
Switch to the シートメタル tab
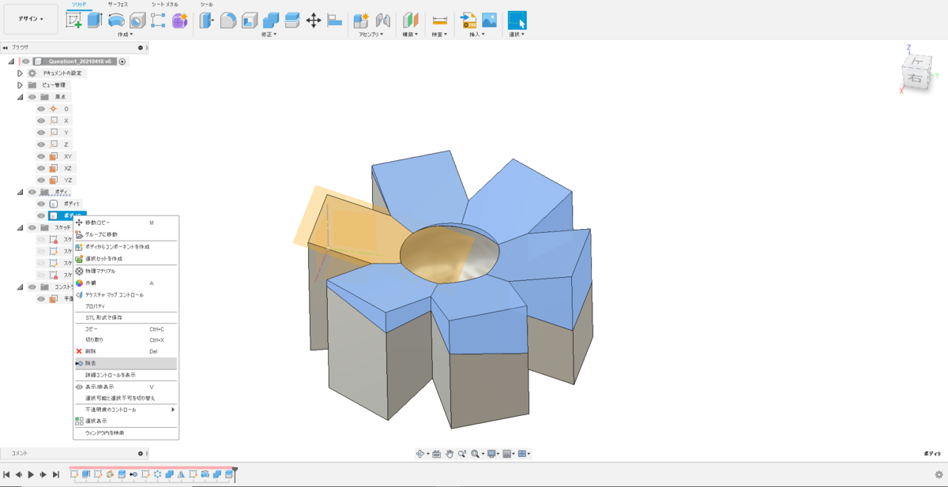click(x=164, y=5)
